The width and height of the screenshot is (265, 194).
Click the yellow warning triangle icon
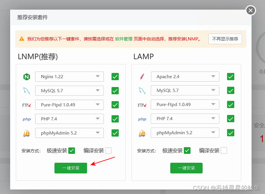(22, 39)
